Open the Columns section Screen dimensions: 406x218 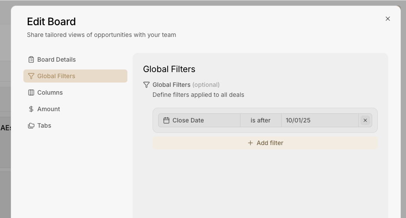50,92
